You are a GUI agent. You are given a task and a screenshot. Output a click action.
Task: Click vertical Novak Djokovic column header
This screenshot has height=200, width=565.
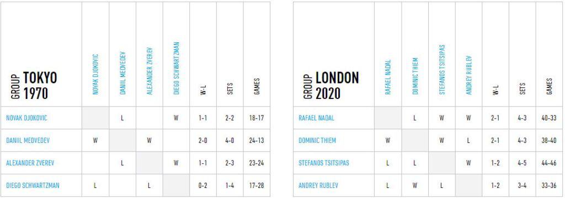95,74
